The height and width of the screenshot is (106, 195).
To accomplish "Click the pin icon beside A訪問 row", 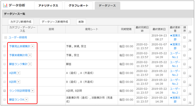I will pyautogui.click(x=190, y=76).
